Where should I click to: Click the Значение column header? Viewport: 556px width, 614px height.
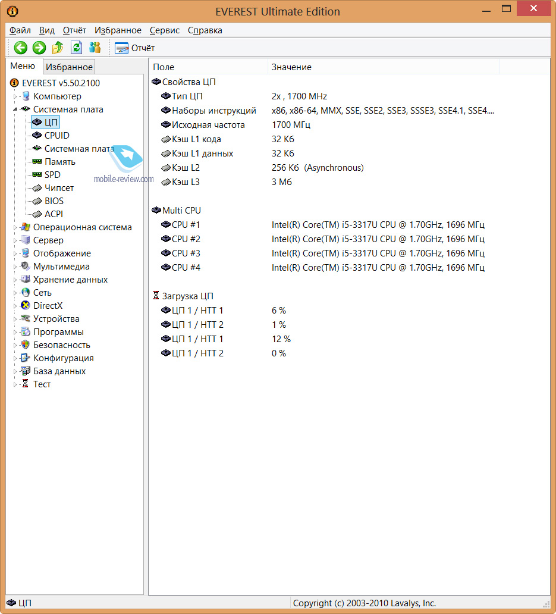click(384, 67)
